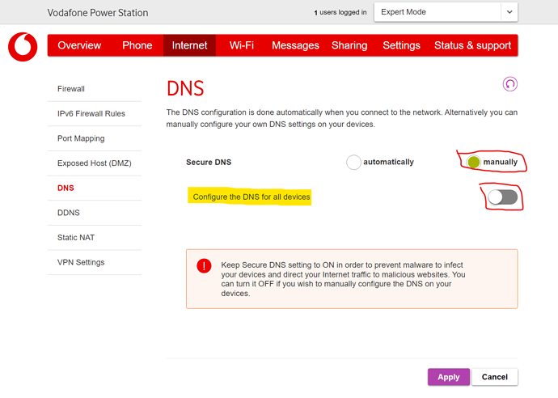Viewport: 558px width, 398px height.
Task: Switch to the Wi-Fi tab
Action: [241, 45]
